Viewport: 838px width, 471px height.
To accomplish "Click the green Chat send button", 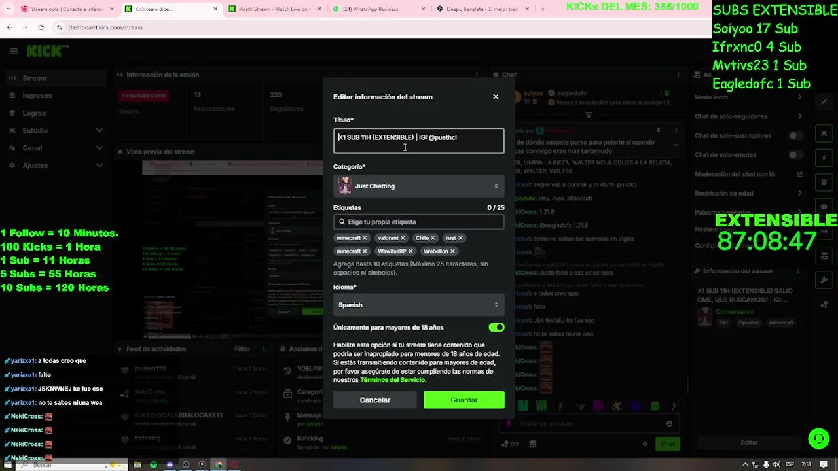I will (x=667, y=444).
